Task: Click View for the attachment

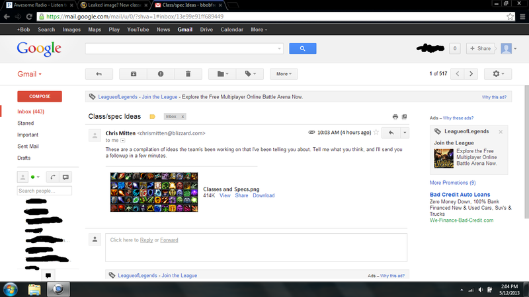Action: tap(225, 195)
